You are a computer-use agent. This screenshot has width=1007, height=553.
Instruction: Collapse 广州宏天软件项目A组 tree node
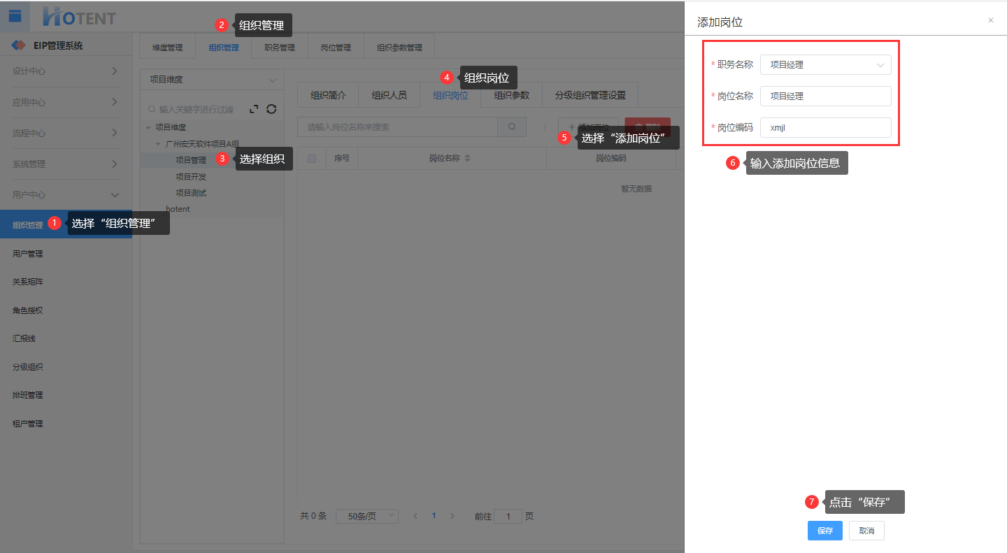tap(158, 144)
